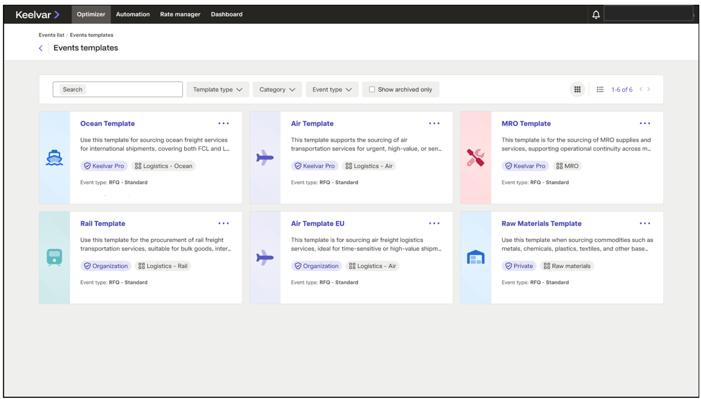Click the Search input field
Image resolution: width=701 pixels, height=399 pixels.
coord(118,90)
